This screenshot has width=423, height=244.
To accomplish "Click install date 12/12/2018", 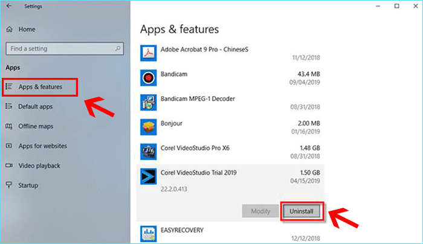I will [x=306, y=239].
